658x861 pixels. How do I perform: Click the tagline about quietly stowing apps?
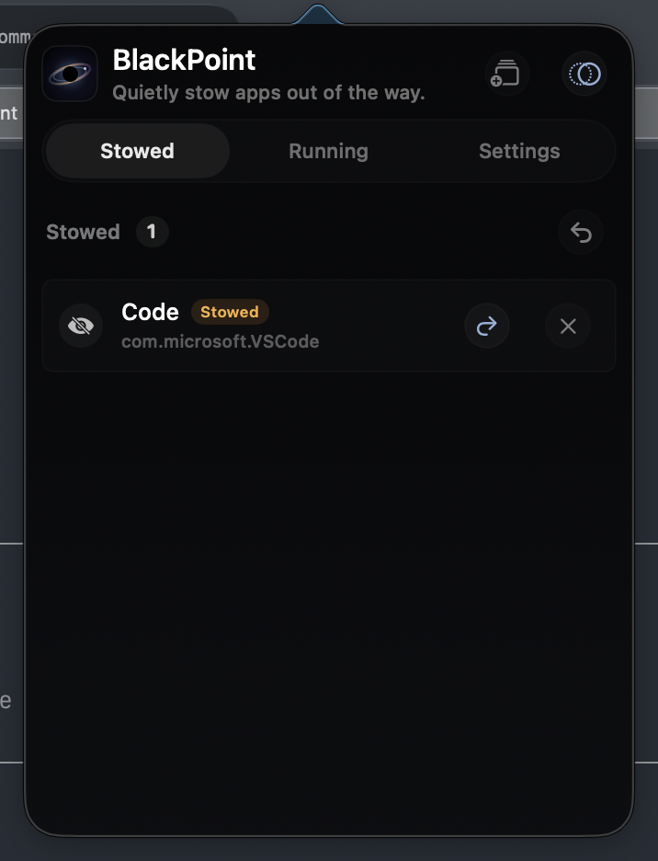pyautogui.click(x=268, y=93)
